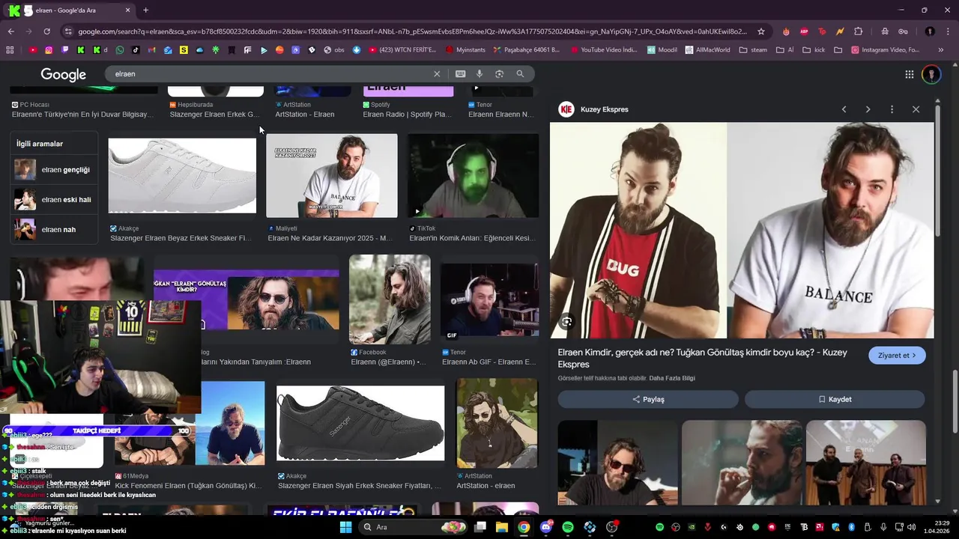Open the Moodil bookmark
Viewport: 959px width, 539px height.
click(x=662, y=50)
